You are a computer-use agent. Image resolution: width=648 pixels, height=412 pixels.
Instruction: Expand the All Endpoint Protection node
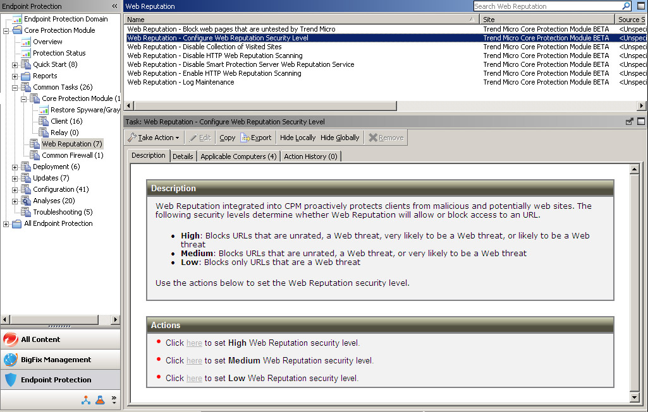[x=6, y=225]
